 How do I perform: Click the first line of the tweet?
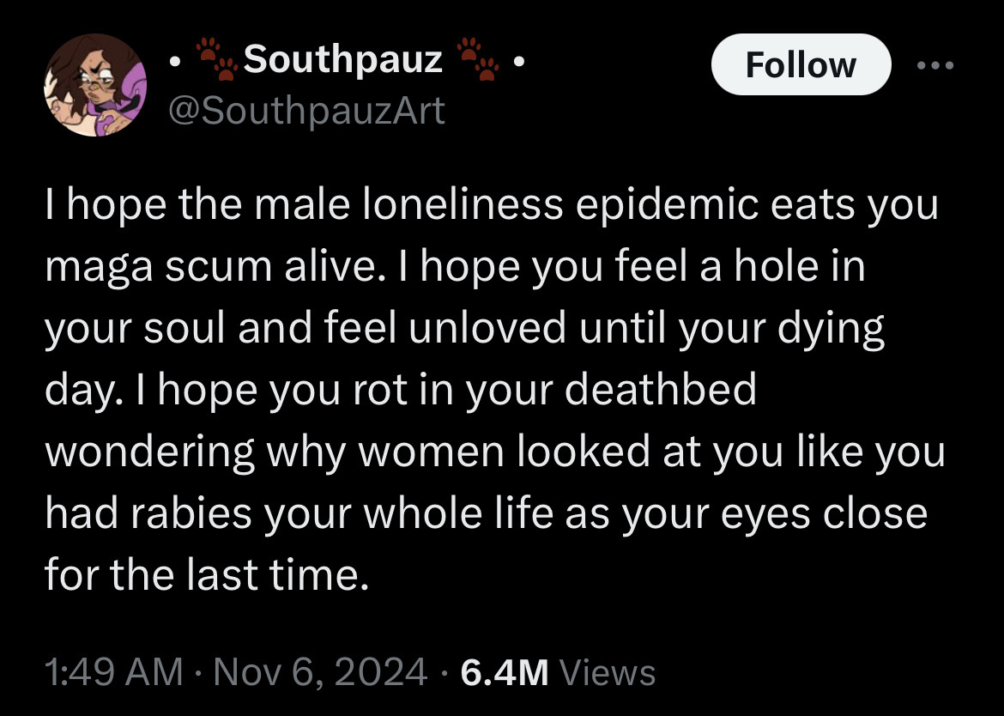489,203
